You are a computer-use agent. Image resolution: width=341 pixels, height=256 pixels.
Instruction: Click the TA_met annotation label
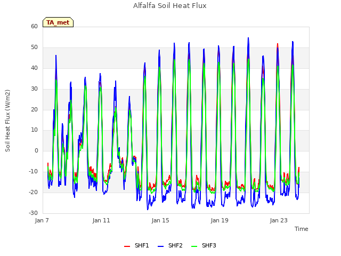pos(58,22)
